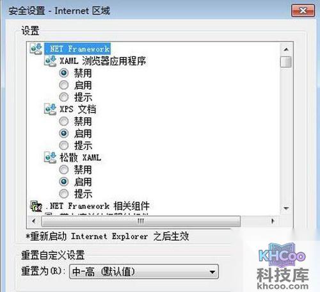Image resolution: width=320 pixels, height=292 pixels.
Task: Click the 松散 XAML item icon
Action: 50,158
